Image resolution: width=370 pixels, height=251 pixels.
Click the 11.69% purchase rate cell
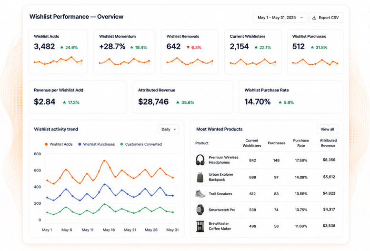tap(301, 226)
